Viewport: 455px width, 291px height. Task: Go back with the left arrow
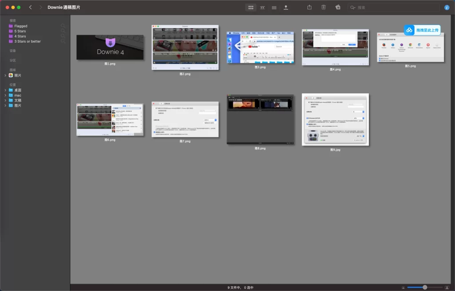30,8
